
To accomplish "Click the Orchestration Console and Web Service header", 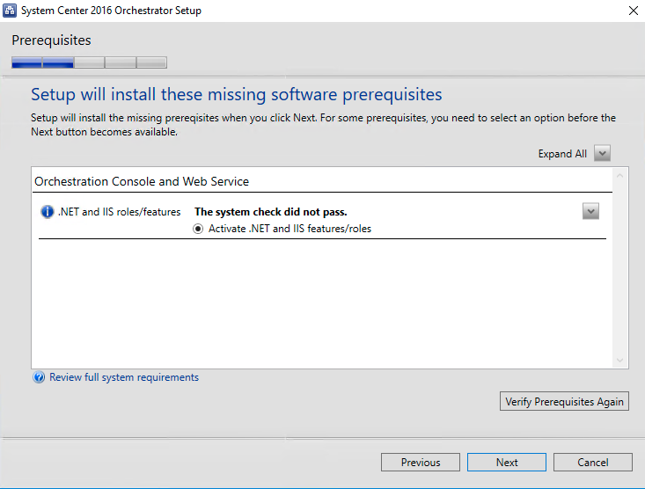I will 142,181.
